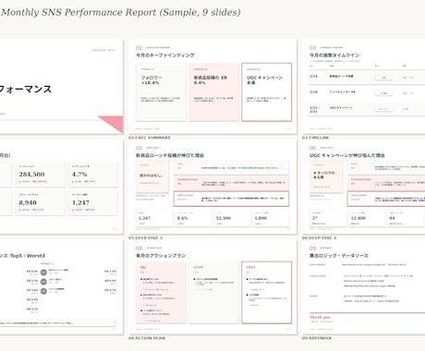425x351 pixels.
Task: Click the '05 DEEP DIVE' caption
Action: (145, 237)
